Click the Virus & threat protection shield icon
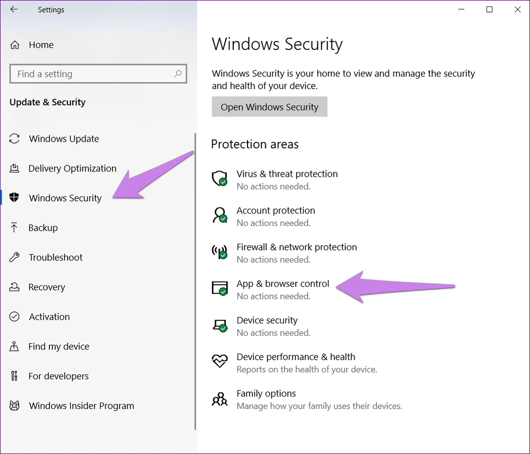 click(219, 178)
